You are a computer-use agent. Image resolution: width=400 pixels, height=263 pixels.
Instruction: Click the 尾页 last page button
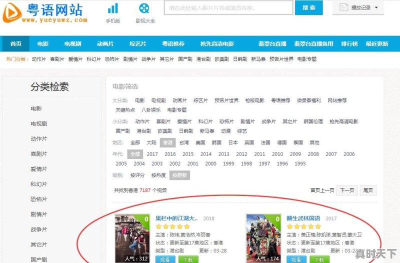368,190
